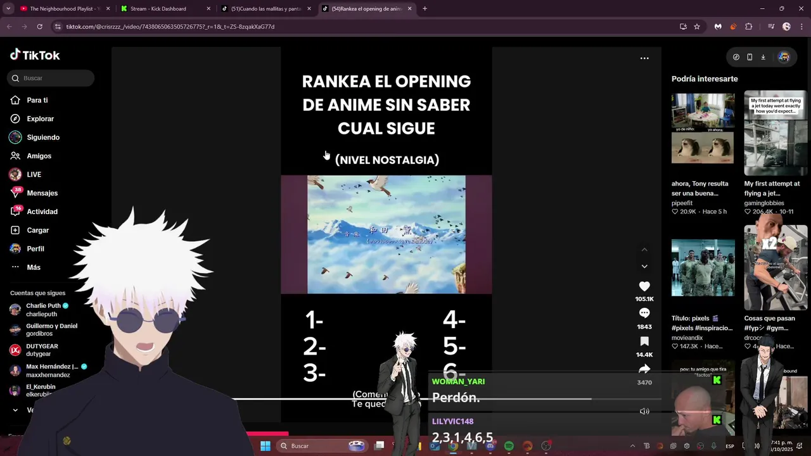Viewport: 811px width, 456px height.
Task: Open the Chrome extensions puzzle icon
Action: [749, 27]
